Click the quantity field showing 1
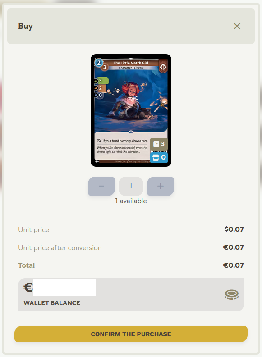Screen dimensions: 262x357 click(x=131, y=186)
